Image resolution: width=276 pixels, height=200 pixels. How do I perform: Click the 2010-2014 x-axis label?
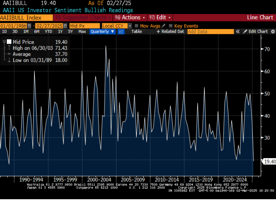tap(167, 180)
